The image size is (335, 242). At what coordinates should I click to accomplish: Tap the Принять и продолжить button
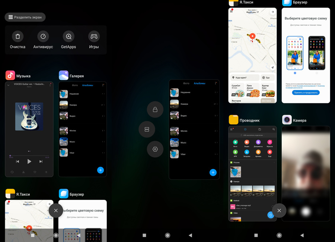pos(306,92)
